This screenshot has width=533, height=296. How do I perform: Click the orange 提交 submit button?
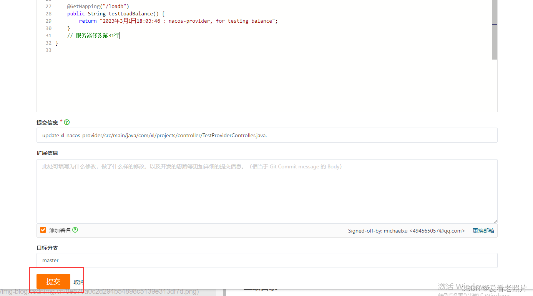(x=53, y=282)
